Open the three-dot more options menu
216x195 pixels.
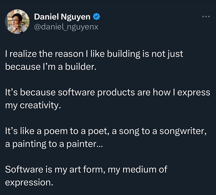tap(206, 17)
